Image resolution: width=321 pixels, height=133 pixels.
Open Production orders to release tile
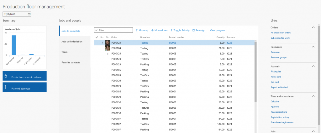click(24, 76)
